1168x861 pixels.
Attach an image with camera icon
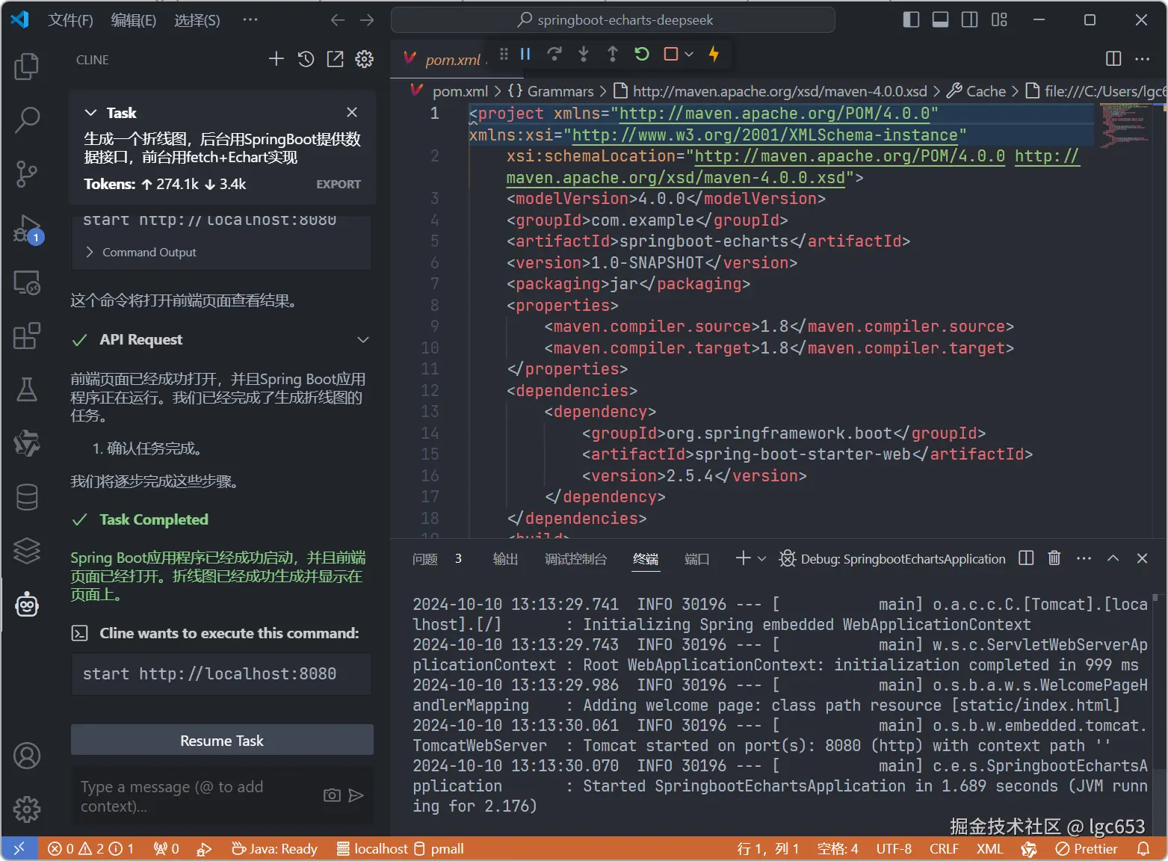(332, 795)
